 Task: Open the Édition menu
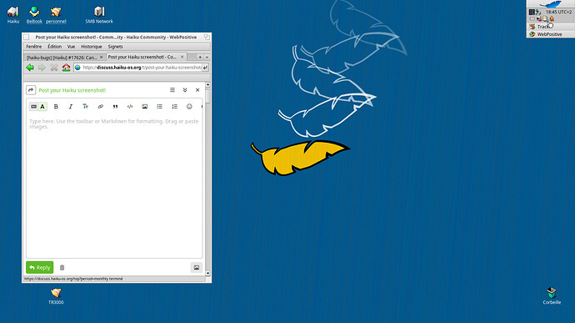click(x=55, y=47)
